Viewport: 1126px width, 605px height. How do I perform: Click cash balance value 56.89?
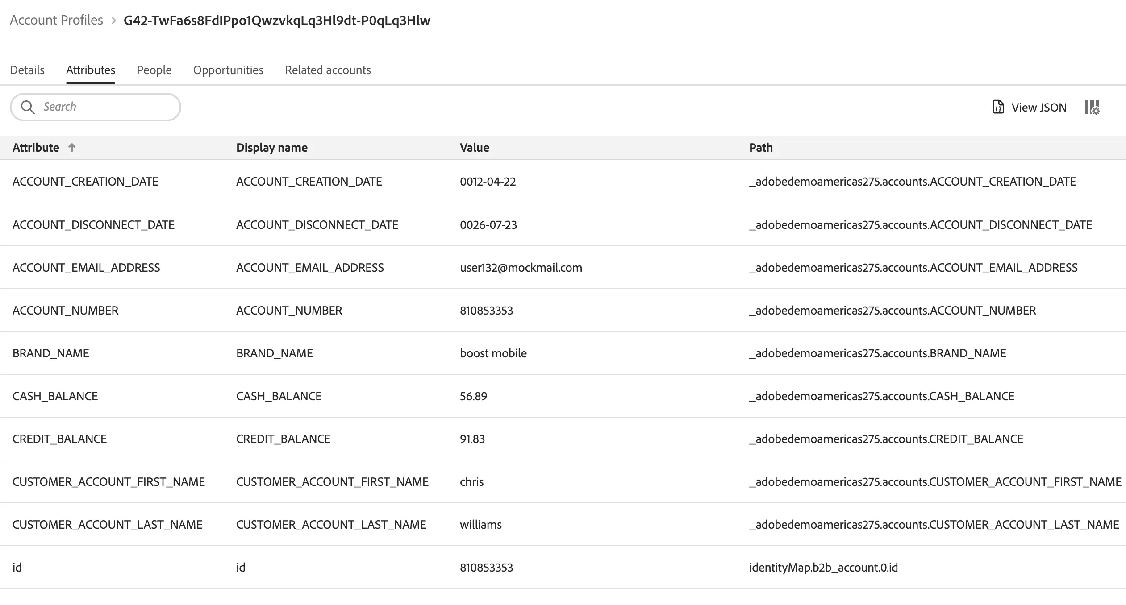coord(474,396)
